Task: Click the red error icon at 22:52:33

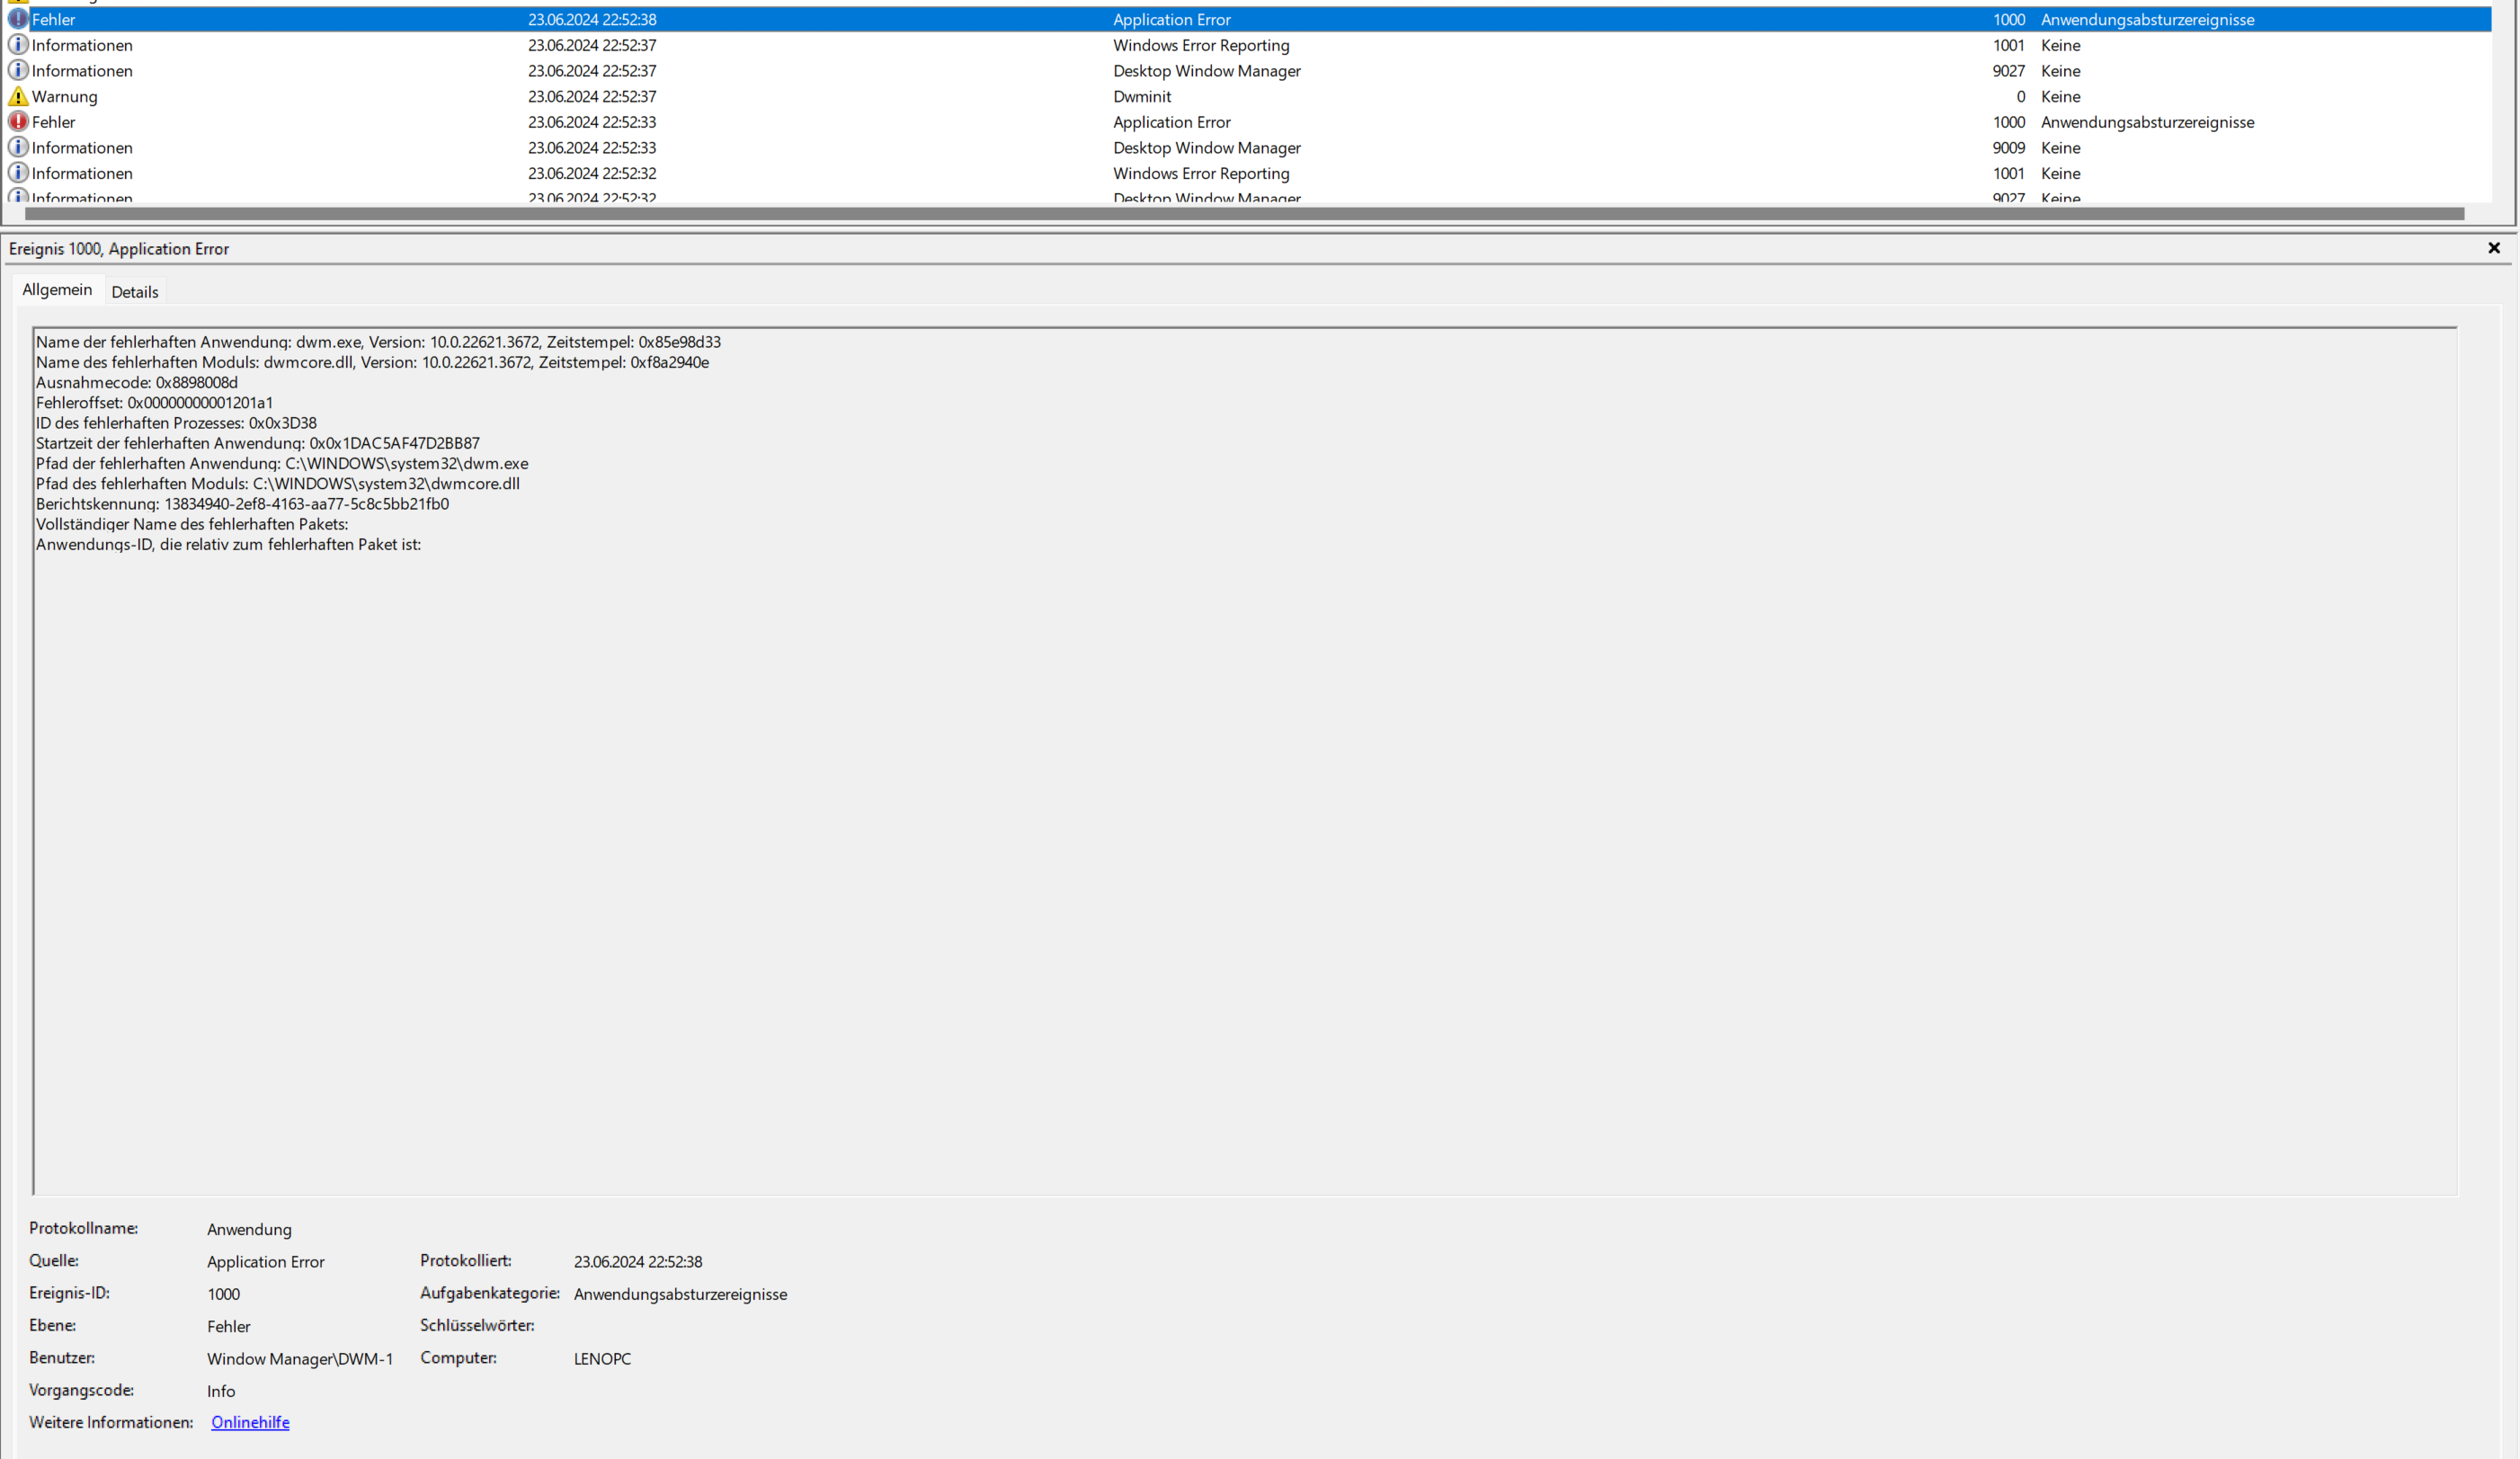Action: 18,122
